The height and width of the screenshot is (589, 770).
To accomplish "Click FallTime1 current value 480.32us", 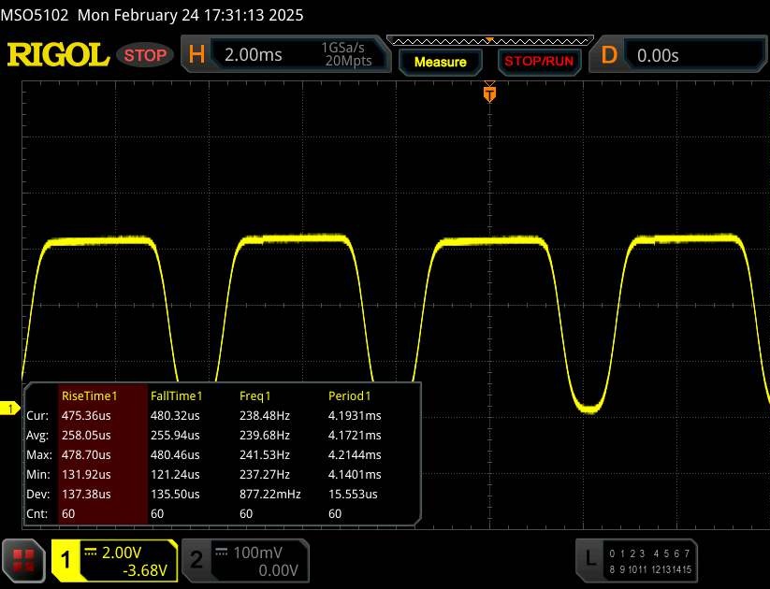I will tap(175, 416).
